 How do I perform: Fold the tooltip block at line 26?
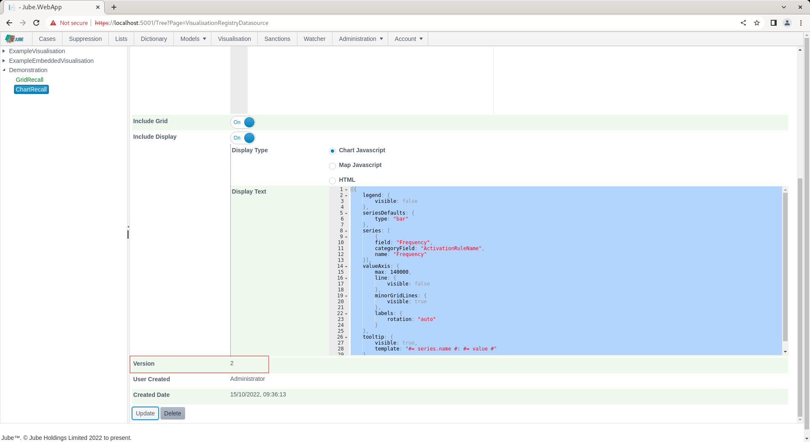[346, 337]
